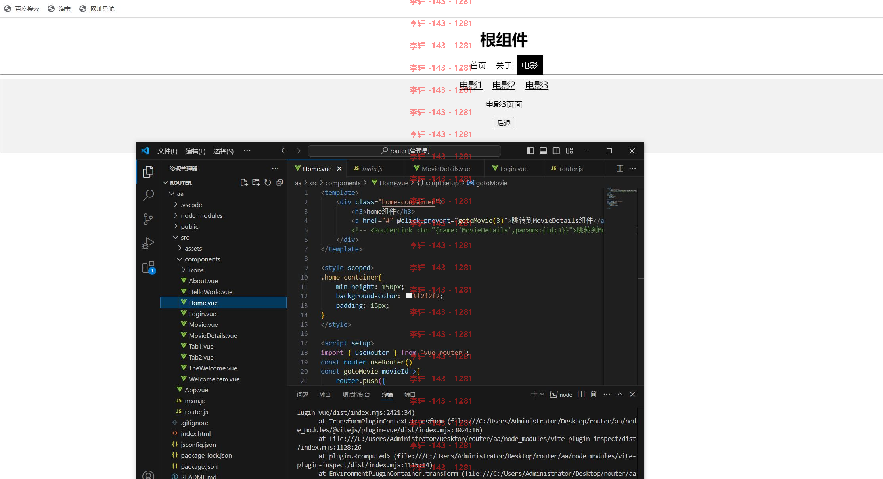
Task: Open the 百度搜索 bookmark in browser
Action: coord(22,9)
